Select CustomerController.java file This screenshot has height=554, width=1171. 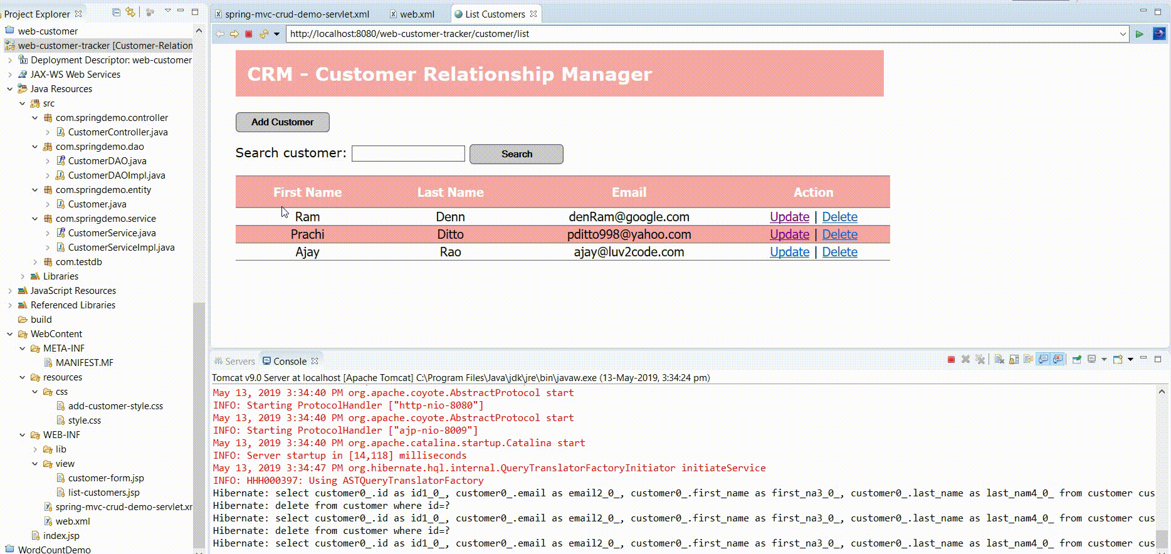click(x=117, y=132)
